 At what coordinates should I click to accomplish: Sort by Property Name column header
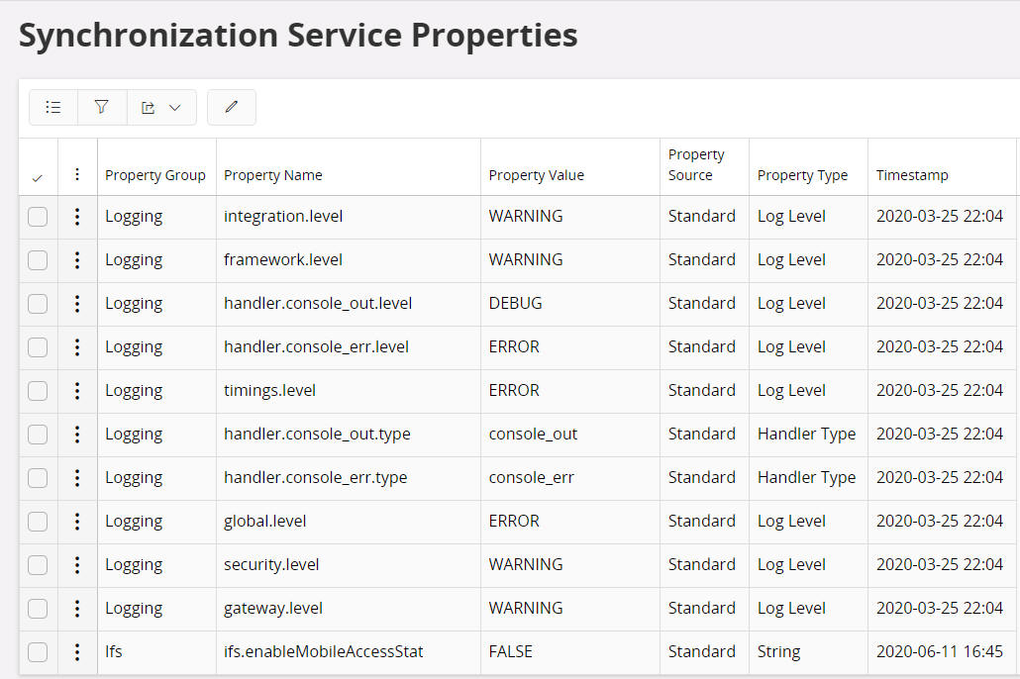(273, 175)
